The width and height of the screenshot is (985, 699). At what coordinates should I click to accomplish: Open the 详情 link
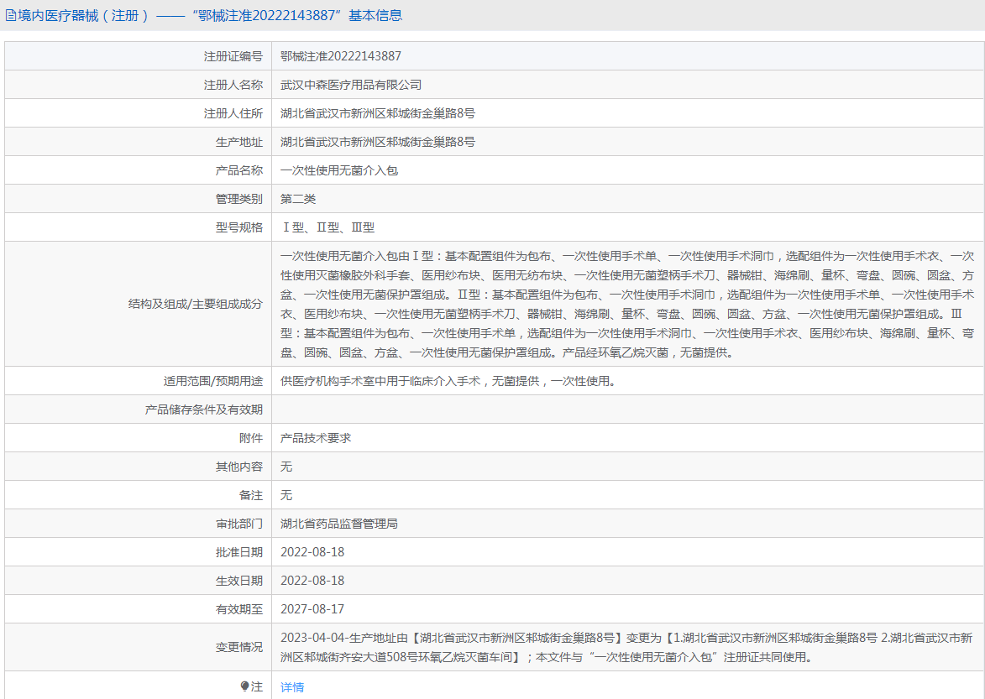pyautogui.click(x=292, y=686)
